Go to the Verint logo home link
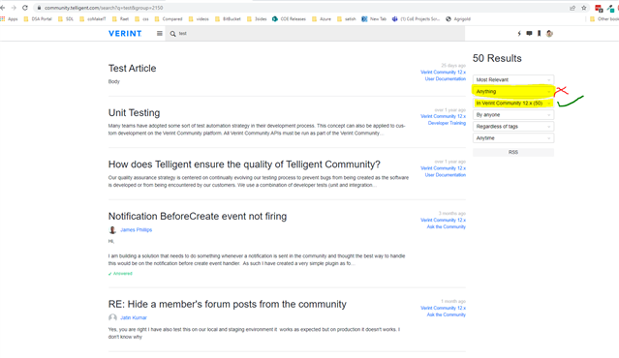 pyautogui.click(x=125, y=34)
